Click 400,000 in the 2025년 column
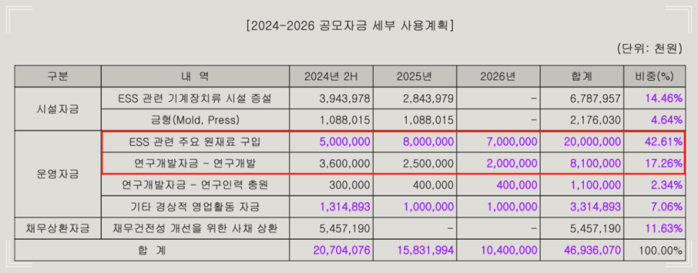Screen dimensions: 698x273 click(434, 186)
